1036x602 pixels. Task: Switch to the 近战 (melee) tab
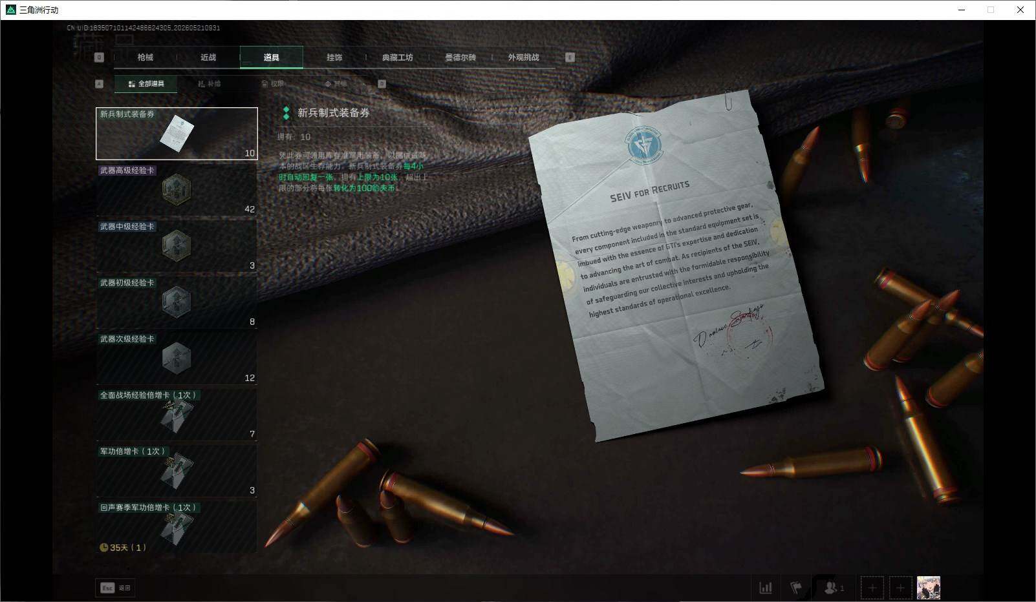coord(208,57)
